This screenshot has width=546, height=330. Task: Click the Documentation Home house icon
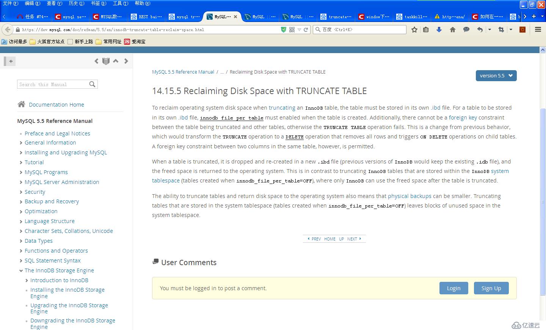click(x=21, y=104)
